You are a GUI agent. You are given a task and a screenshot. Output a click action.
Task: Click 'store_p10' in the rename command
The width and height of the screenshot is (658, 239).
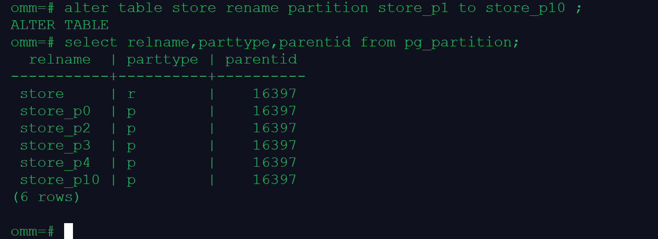[x=525, y=8]
